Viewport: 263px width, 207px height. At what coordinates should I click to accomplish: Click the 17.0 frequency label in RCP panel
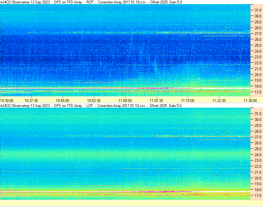(258, 92)
